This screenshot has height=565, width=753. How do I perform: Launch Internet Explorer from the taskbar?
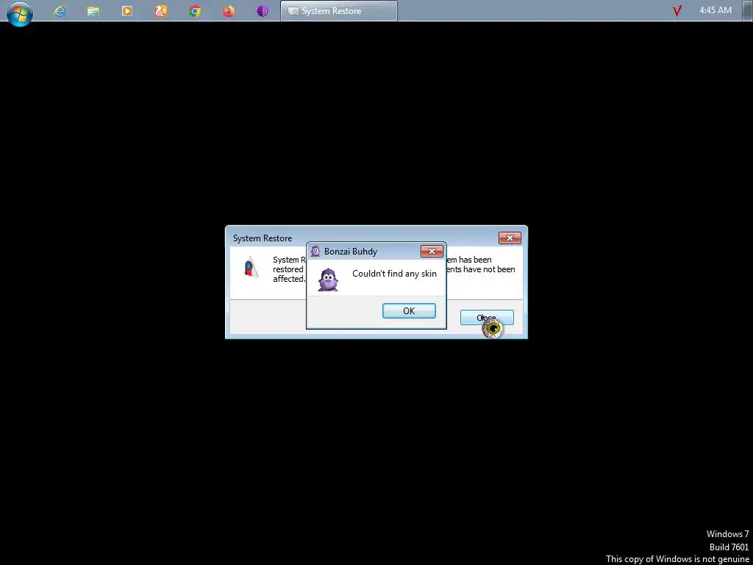[x=60, y=11]
